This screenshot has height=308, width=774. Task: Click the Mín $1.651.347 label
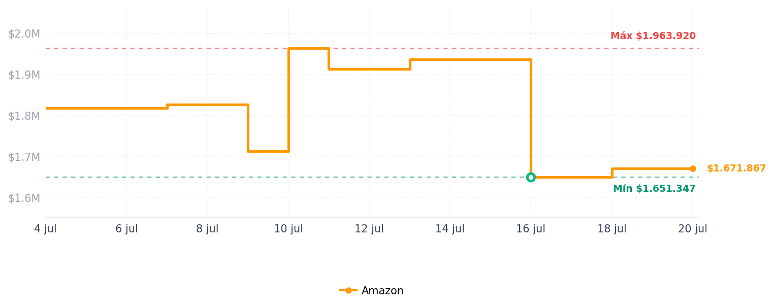click(654, 189)
